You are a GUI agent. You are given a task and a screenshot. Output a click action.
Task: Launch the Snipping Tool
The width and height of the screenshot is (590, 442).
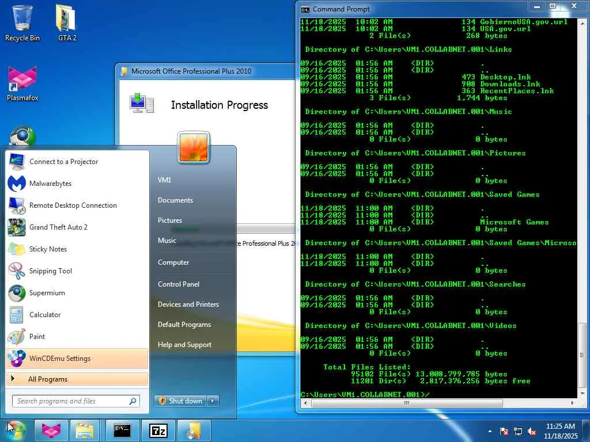pyautogui.click(x=77, y=271)
